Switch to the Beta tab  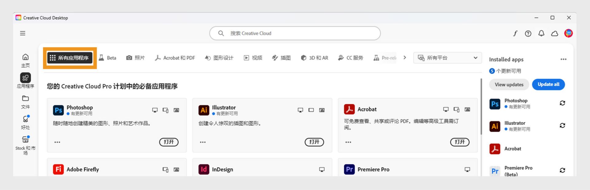[x=108, y=58]
